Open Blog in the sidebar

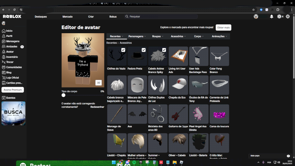(x=7, y=72)
